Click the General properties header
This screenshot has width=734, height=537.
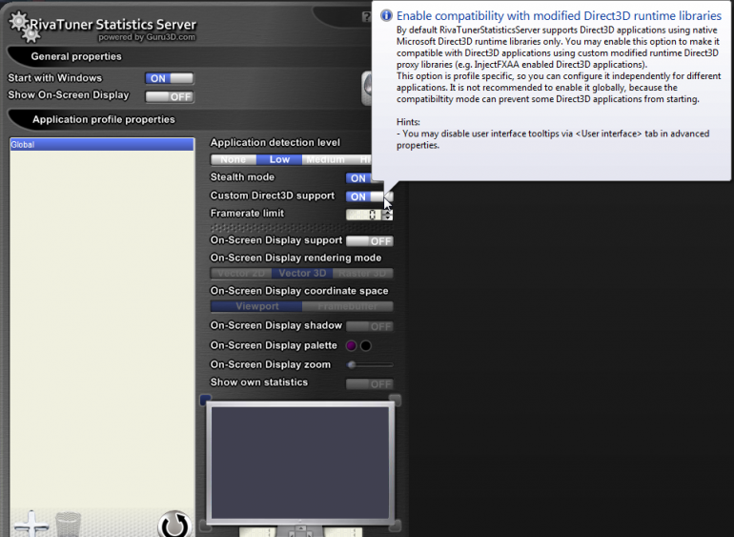coord(76,56)
